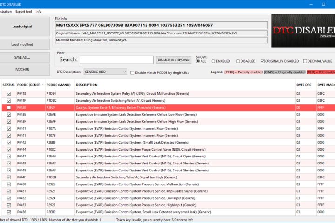
Task: Click DISABLE ALL SHOWN button
Action: coord(174,60)
